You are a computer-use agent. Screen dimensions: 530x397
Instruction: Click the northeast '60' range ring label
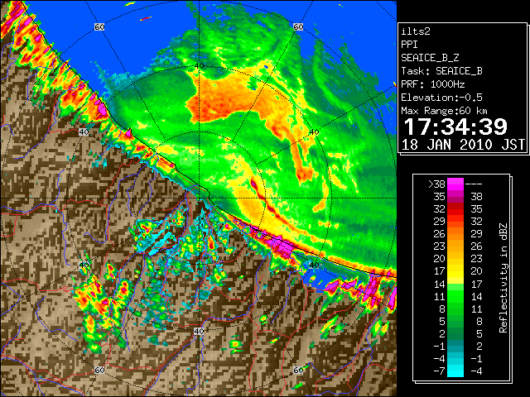pyautogui.click(x=298, y=27)
